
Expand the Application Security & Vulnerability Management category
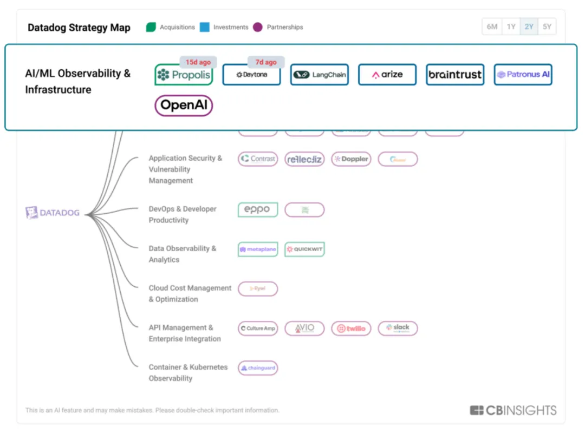pos(185,169)
